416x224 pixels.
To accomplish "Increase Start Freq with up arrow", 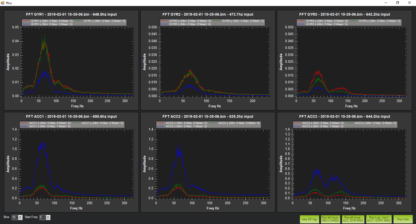I will pyautogui.click(x=48, y=216).
